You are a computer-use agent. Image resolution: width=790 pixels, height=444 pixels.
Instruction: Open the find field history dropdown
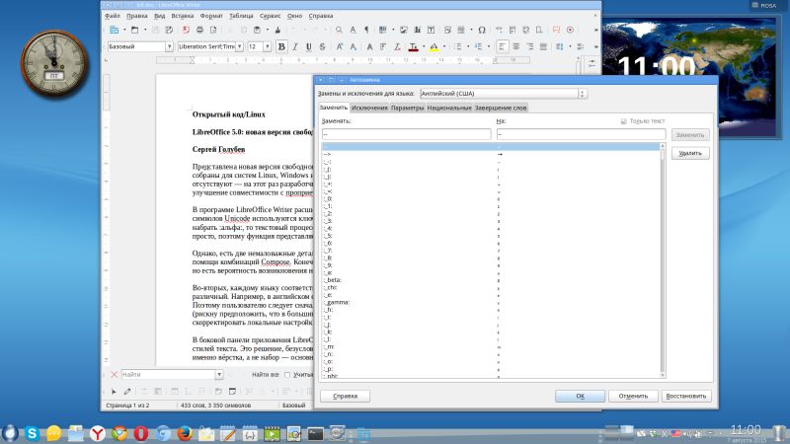(x=219, y=375)
